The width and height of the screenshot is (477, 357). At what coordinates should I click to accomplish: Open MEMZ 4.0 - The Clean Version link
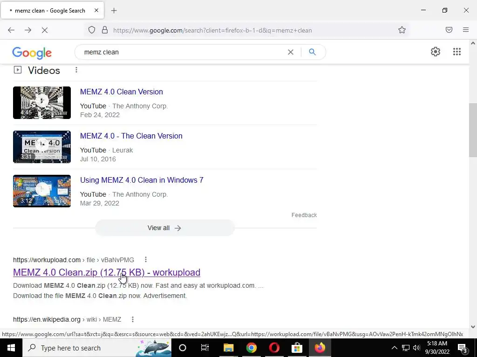tap(131, 136)
